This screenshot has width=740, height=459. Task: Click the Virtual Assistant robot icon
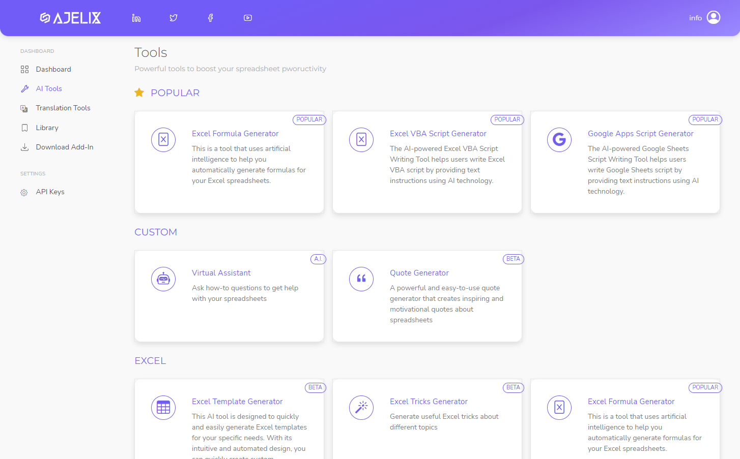pyautogui.click(x=163, y=279)
